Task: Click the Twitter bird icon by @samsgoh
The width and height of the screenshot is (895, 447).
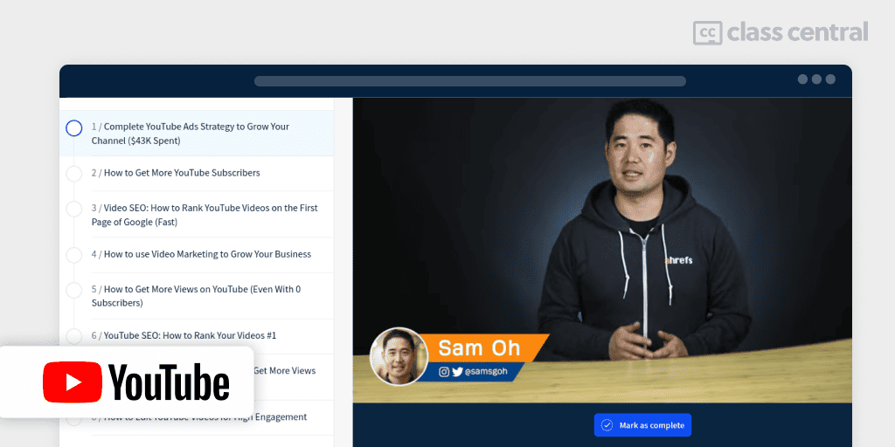Action: pyautogui.click(x=457, y=372)
